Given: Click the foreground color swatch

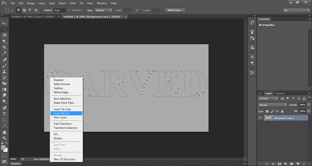Looking at the screenshot, I should tap(3, 147).
